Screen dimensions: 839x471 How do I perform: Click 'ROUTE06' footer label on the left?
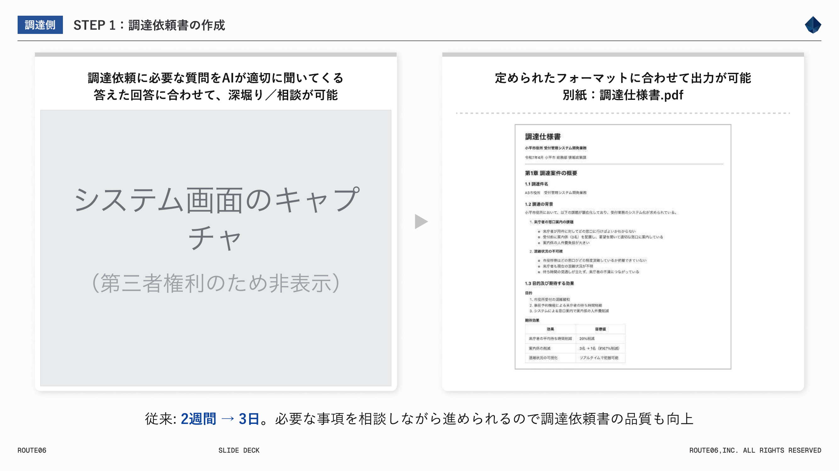(x=32, y=450)
